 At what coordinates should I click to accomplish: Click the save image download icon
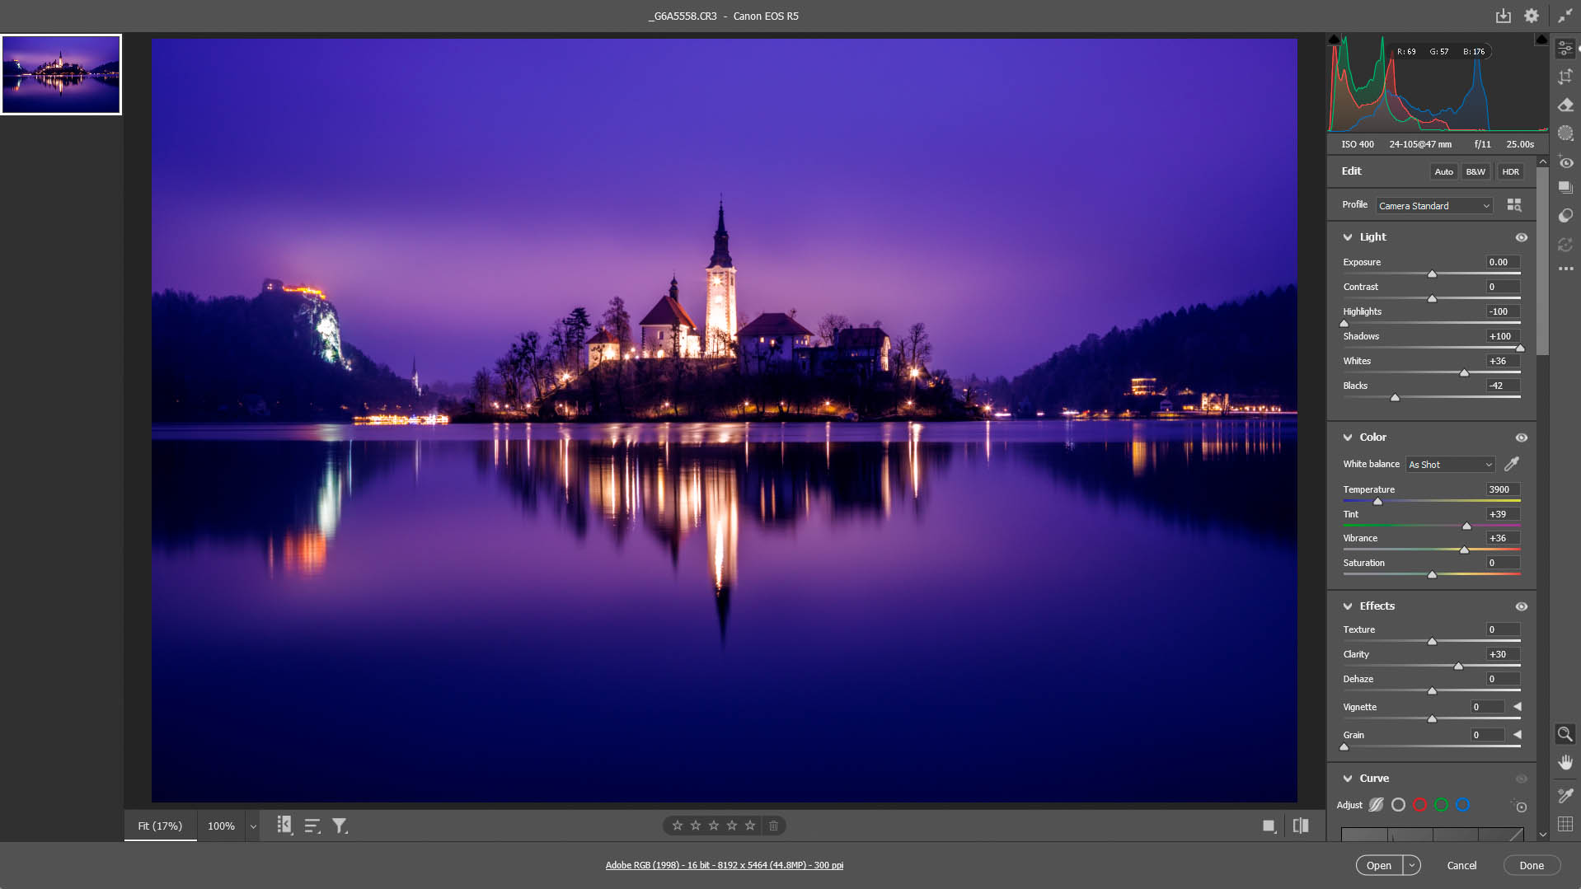point(1503,16)
